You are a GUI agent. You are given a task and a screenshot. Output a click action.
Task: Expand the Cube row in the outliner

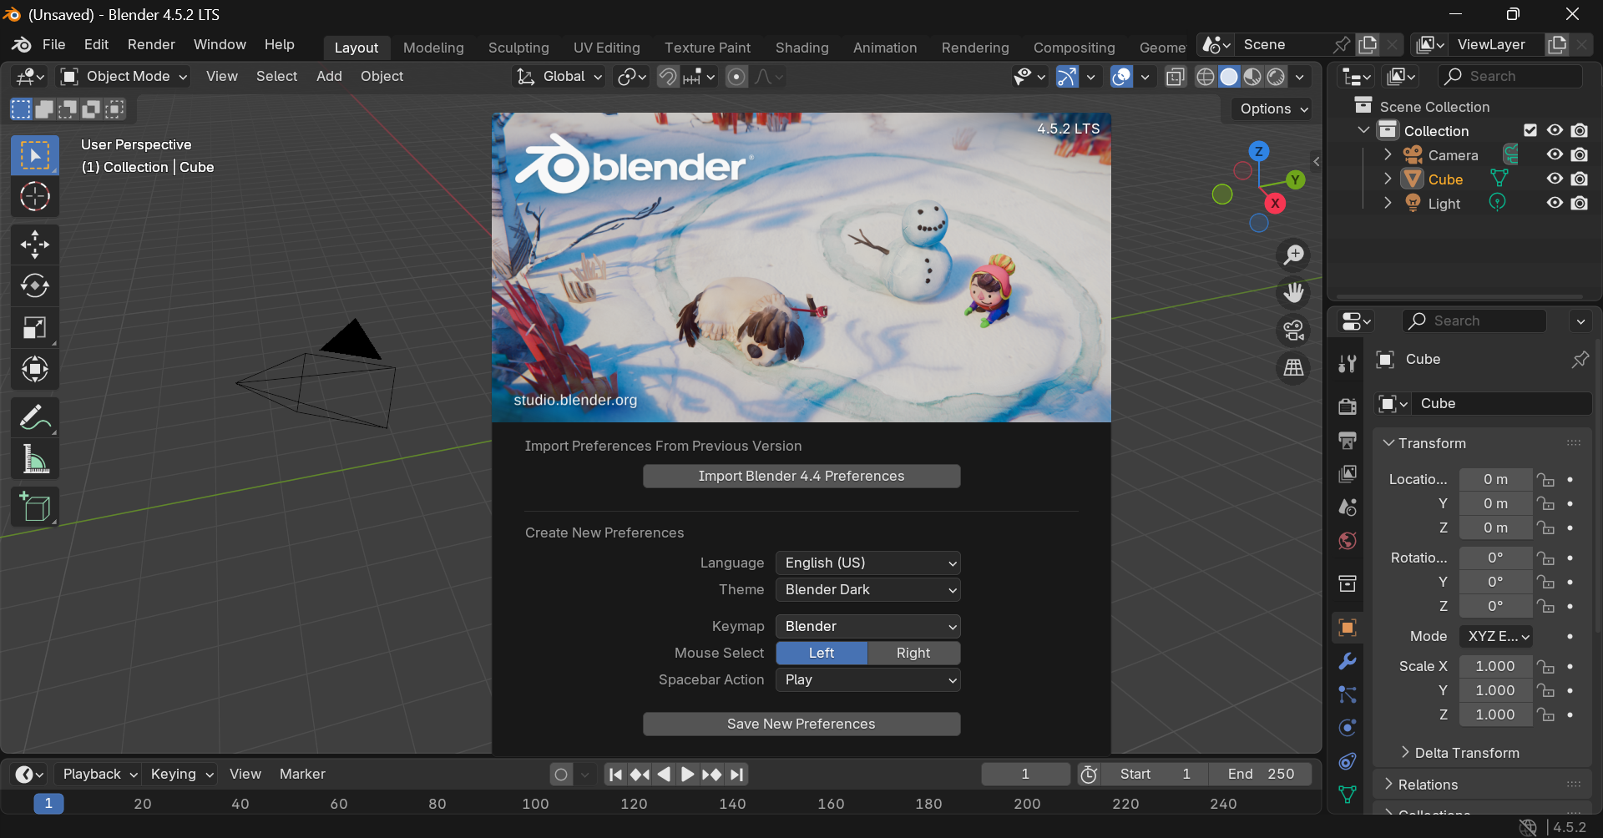1388,179
